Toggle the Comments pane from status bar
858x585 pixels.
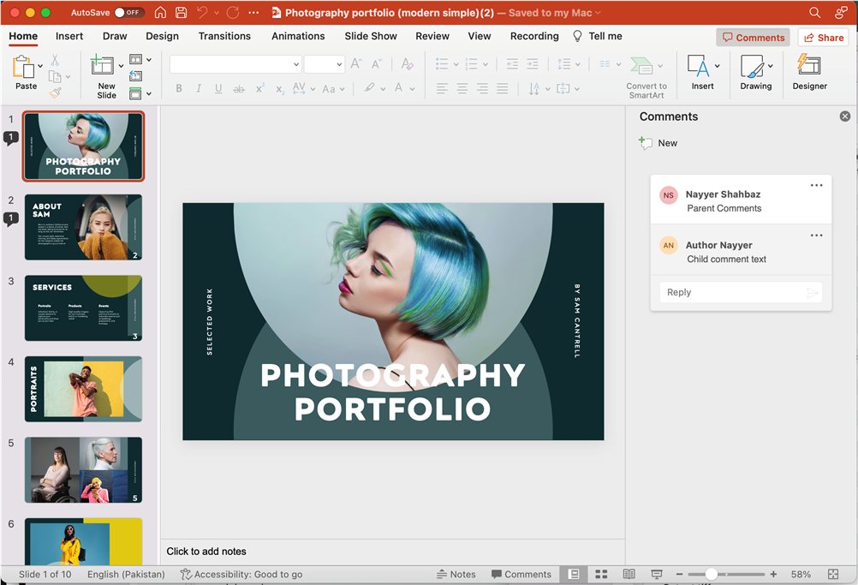click(521, 574)
